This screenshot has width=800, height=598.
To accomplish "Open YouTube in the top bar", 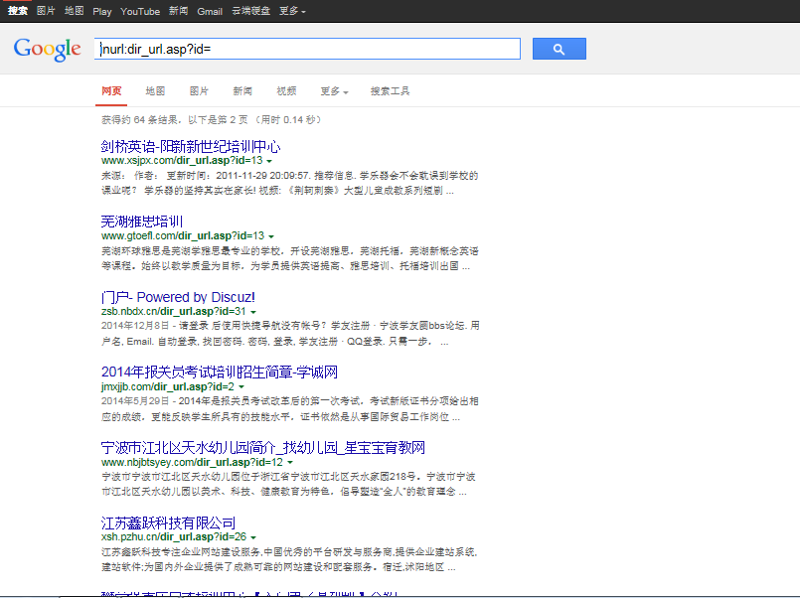I will click(140, 11).
